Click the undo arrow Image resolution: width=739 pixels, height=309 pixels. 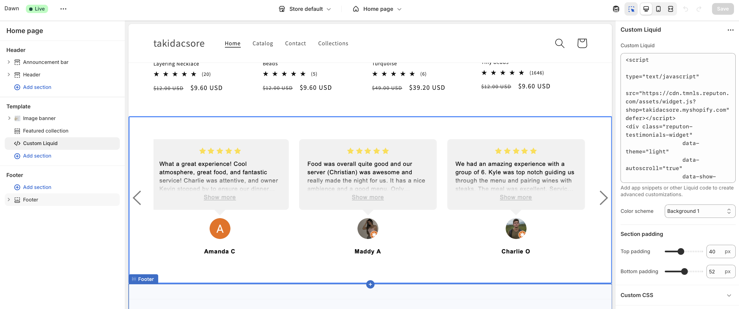click(x=686, y=9)
